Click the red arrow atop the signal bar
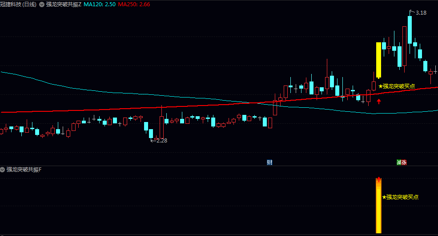Screen dimensions: 438x236 click(x=378, y=179)
